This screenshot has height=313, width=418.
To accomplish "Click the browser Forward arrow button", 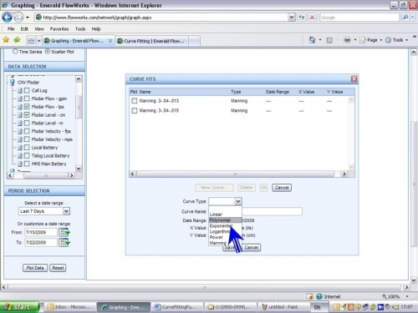I will [18, 18].
